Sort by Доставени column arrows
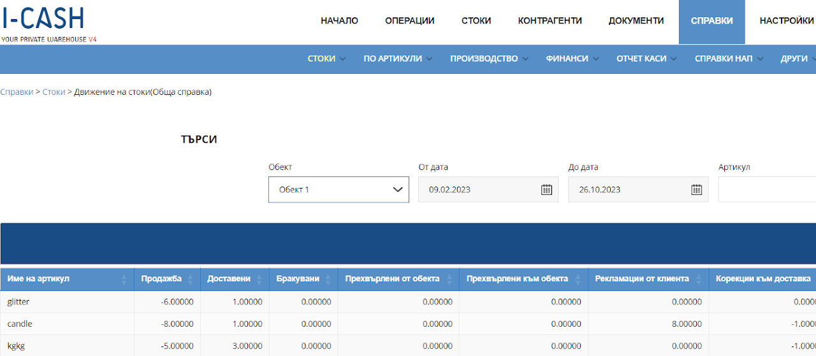The image size is (816, 356). [x=259, y=280]
